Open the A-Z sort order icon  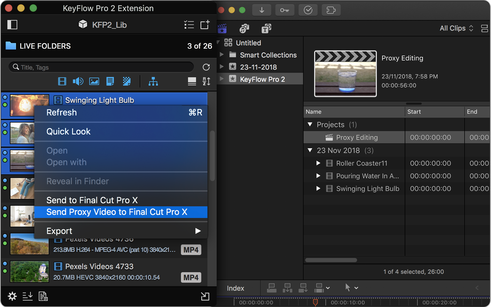click(207, 81)
